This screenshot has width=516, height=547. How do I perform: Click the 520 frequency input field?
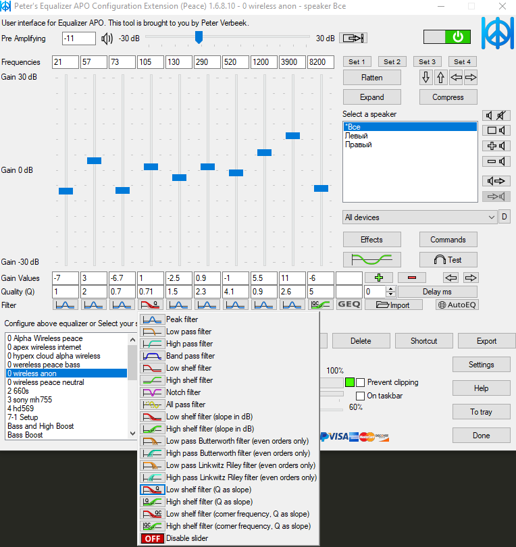(x=236, y=62)
